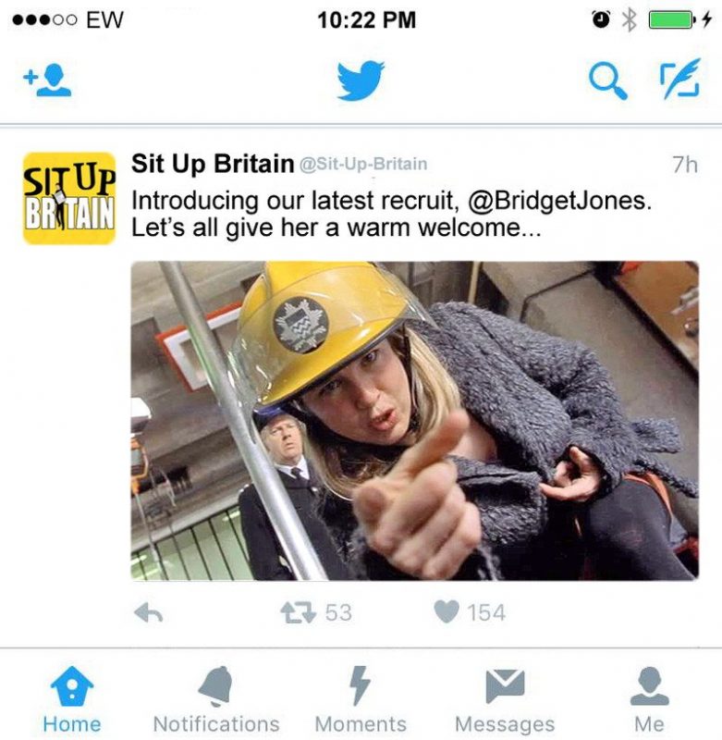Open the Sit Up Britain profile avatar

click(x=69, y=198)
